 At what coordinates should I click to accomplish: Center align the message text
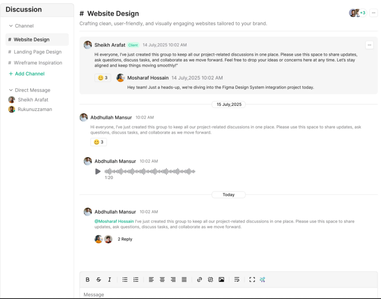click(x=162, y=280)
